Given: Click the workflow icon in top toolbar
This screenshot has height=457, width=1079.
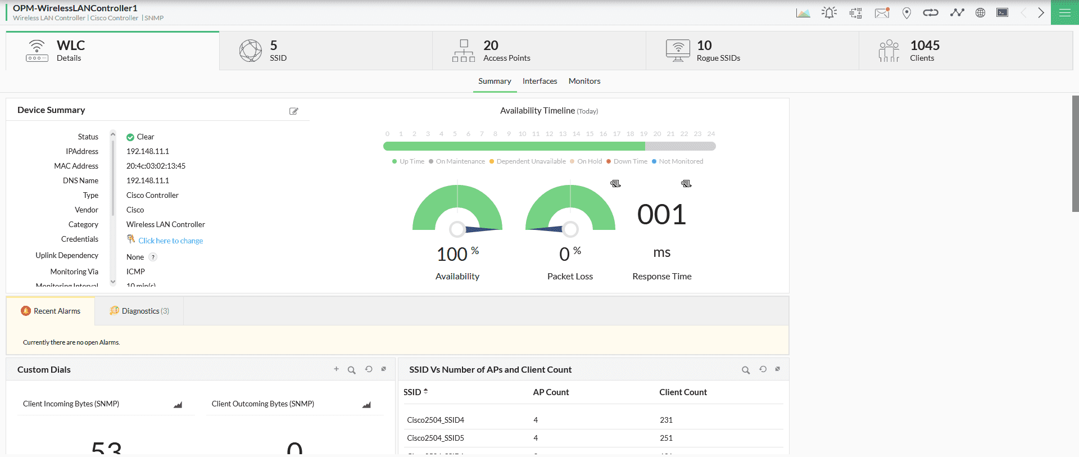Looking at the screenshot, I should 855,13.
